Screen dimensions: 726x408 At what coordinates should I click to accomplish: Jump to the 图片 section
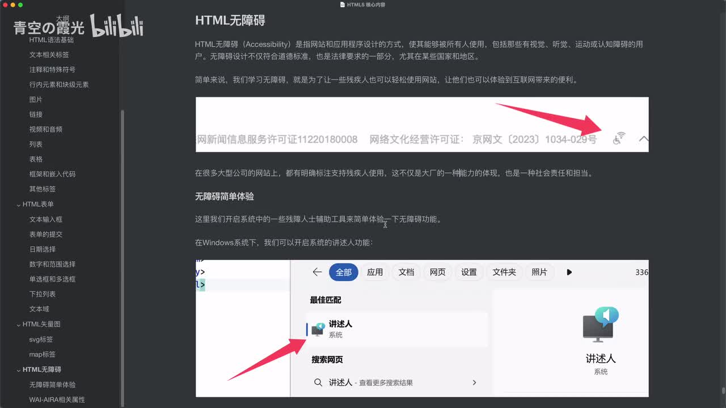coord(36,100)
